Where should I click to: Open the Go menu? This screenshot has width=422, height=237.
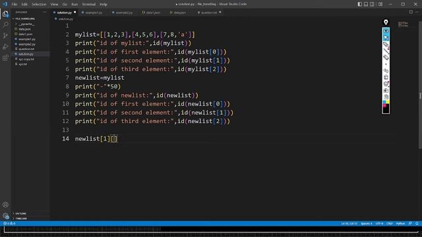65,5
